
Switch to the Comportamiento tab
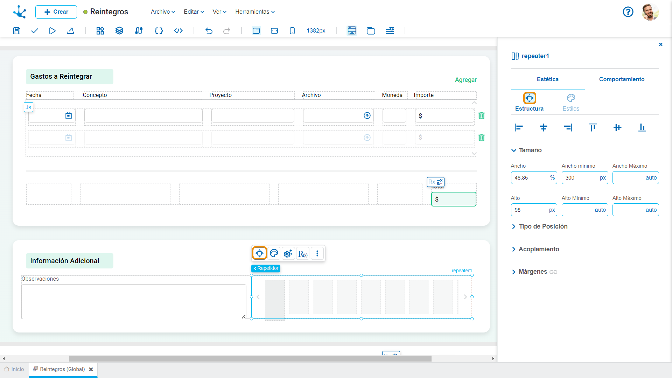[622, 79]
